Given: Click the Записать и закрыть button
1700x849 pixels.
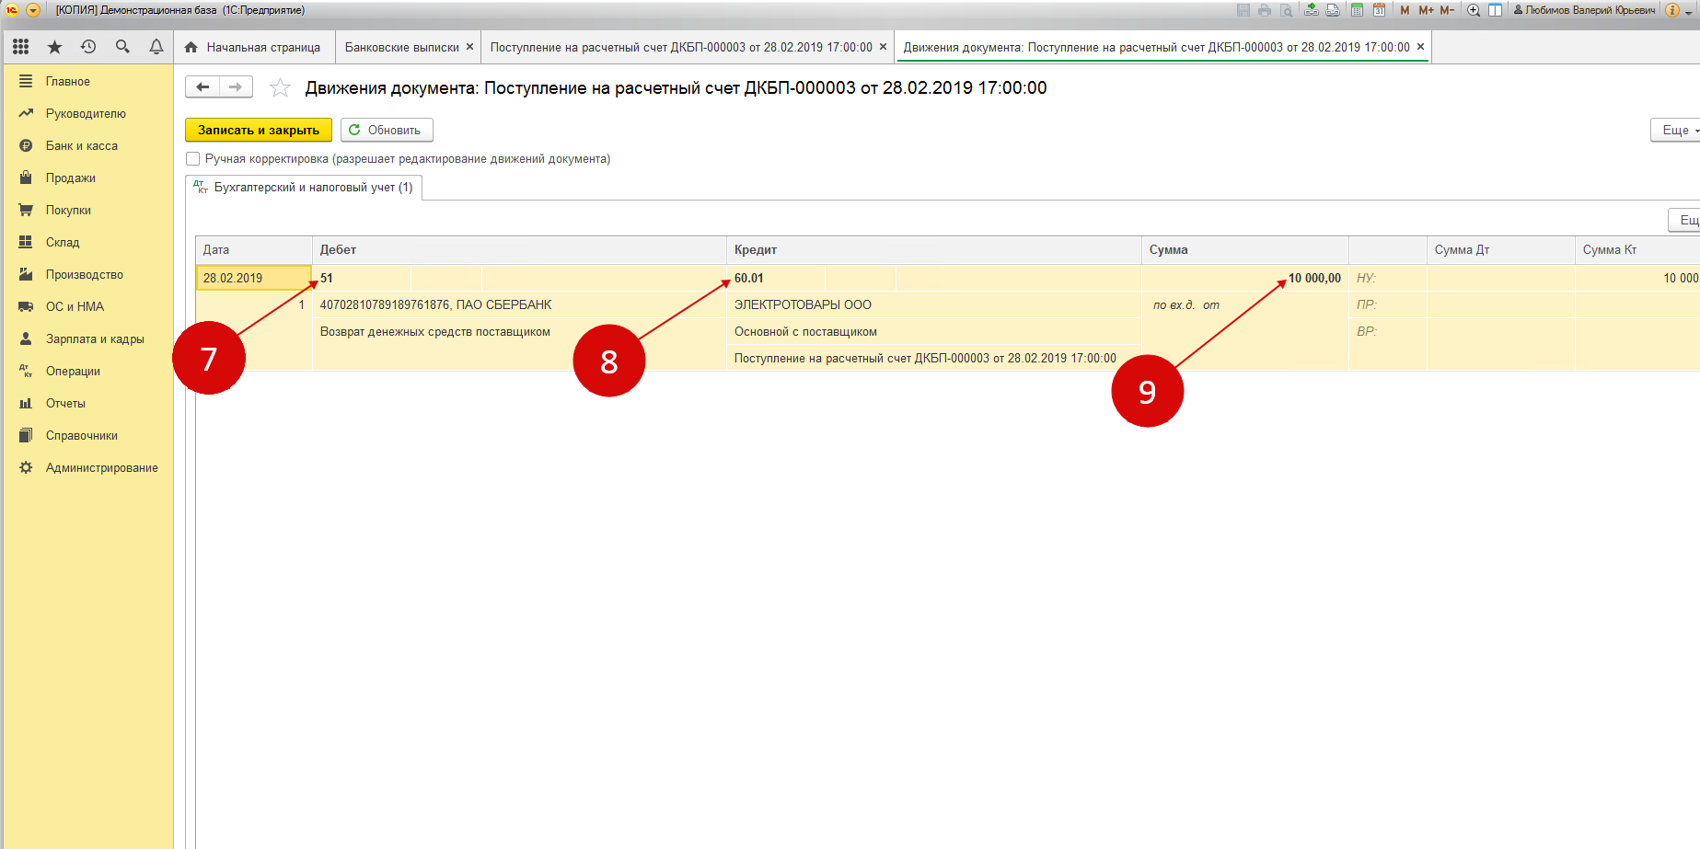Looking at the screenshot, I should point(259,131).
